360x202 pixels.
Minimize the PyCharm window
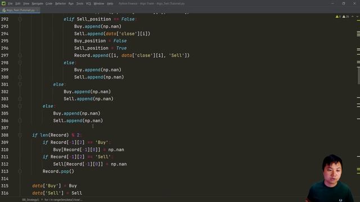click(332, 3)
